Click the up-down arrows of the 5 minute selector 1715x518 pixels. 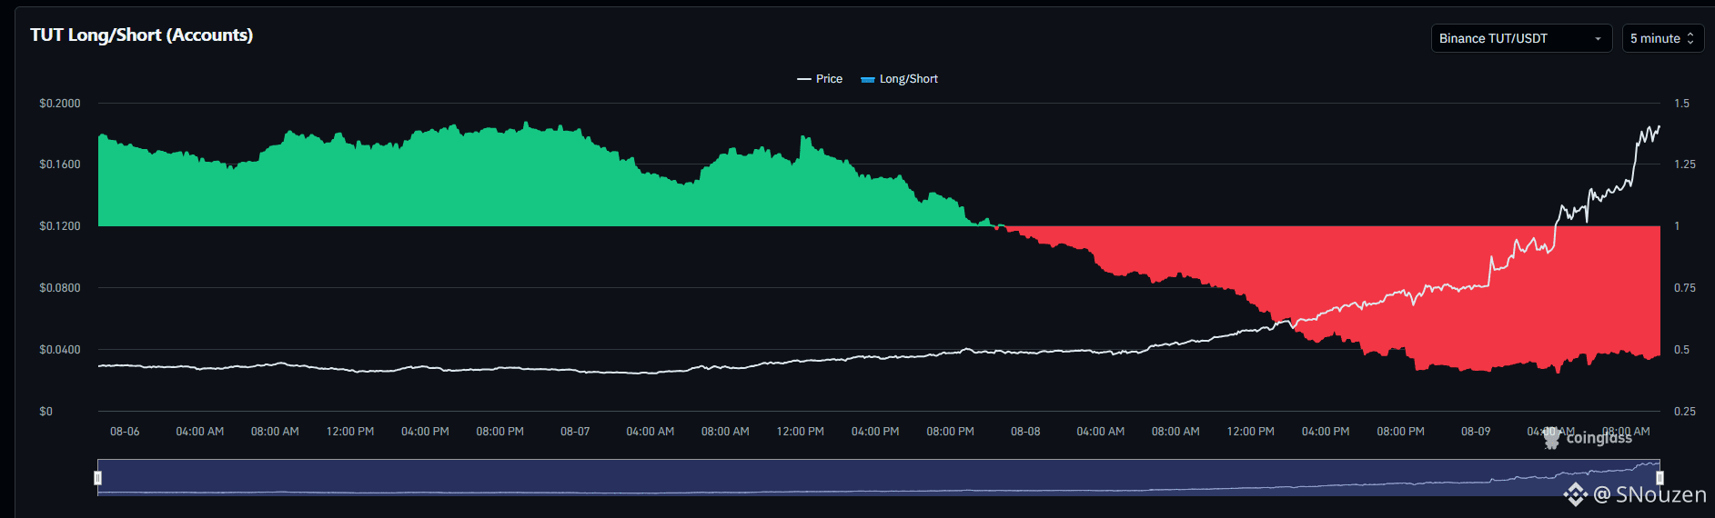coord(1690,38)
